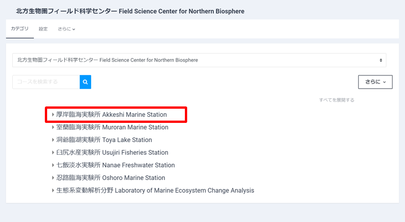Expand the Nanae Freshwater Station arrow
This screenshot has width=405, height=222.
[x=53, y=165]
